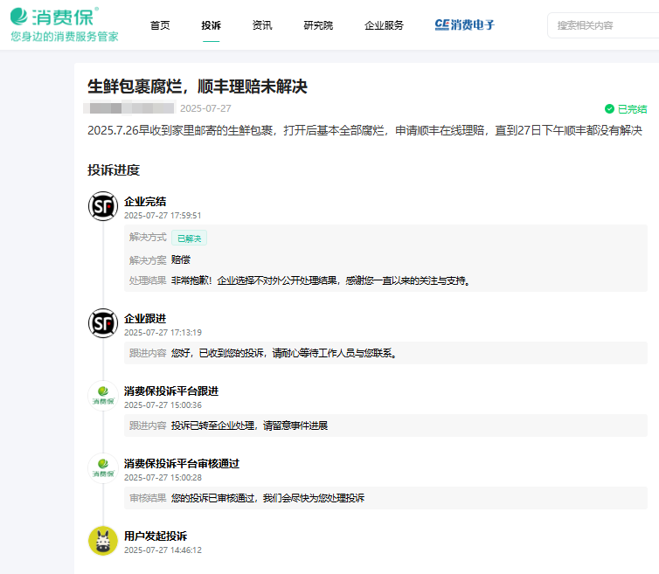Image resolution: width=659 pixels, height=574 pixels.
Task: Click the blurred username near the date
Action: [128, 108]
